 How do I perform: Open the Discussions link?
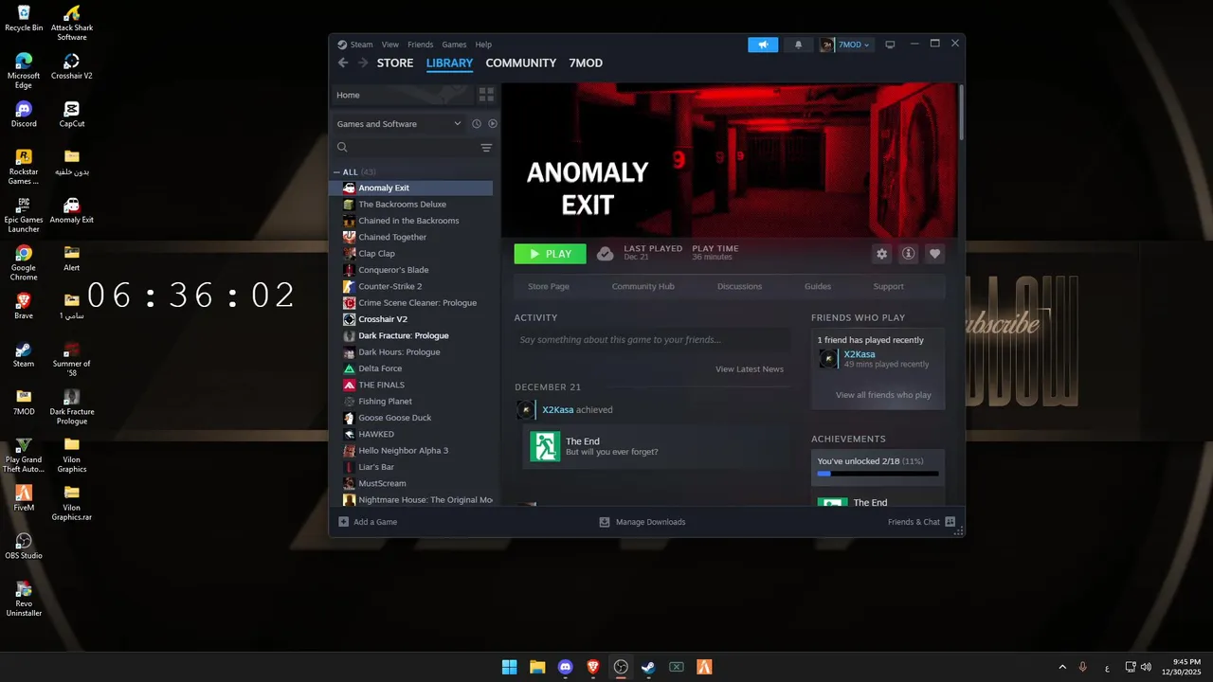[x=739, y=286]
